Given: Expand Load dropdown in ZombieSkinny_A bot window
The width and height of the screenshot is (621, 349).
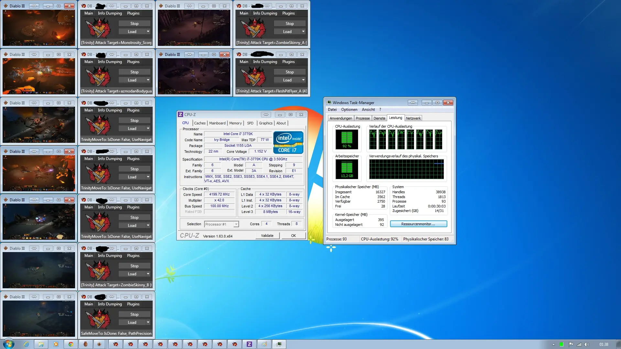Looking at the screenshot, I should 303,31.
